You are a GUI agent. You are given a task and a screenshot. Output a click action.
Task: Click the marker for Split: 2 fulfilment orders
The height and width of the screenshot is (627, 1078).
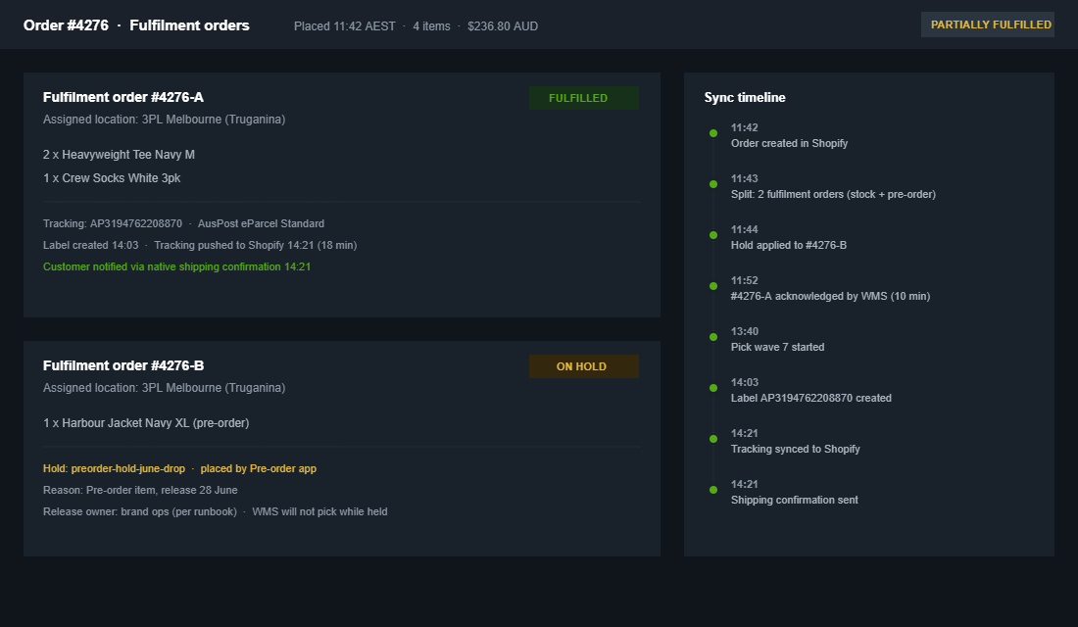712,184
